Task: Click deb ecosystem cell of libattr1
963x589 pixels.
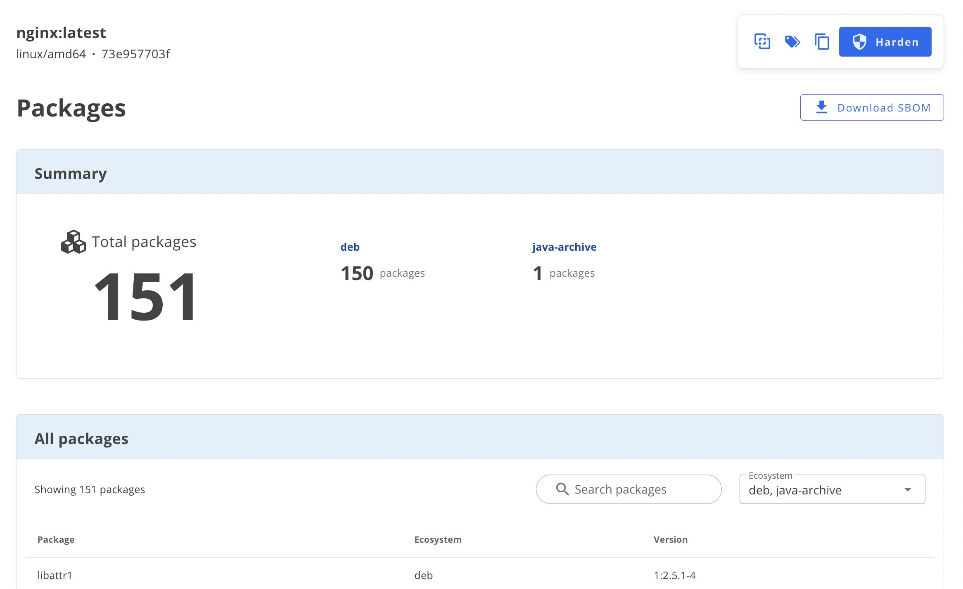Action: [423, 575]
